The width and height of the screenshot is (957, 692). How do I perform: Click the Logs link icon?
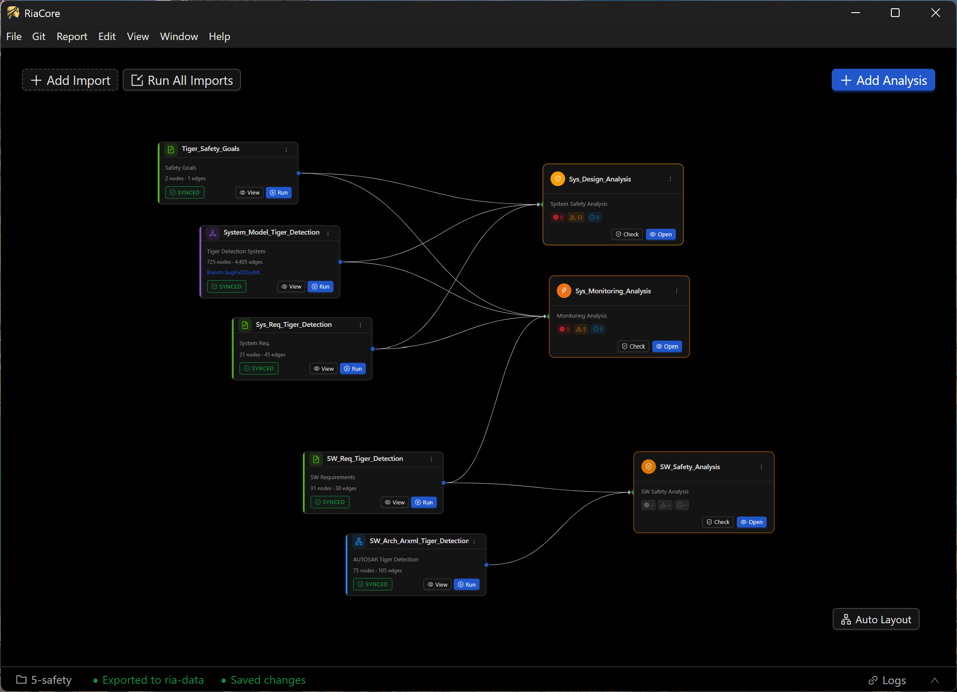click(x=873, y=680)
